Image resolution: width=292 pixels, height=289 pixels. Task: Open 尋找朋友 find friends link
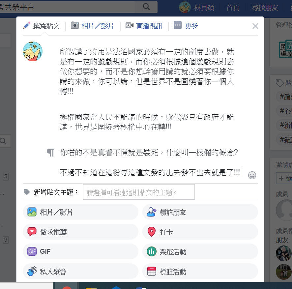[x=265, y=8]
